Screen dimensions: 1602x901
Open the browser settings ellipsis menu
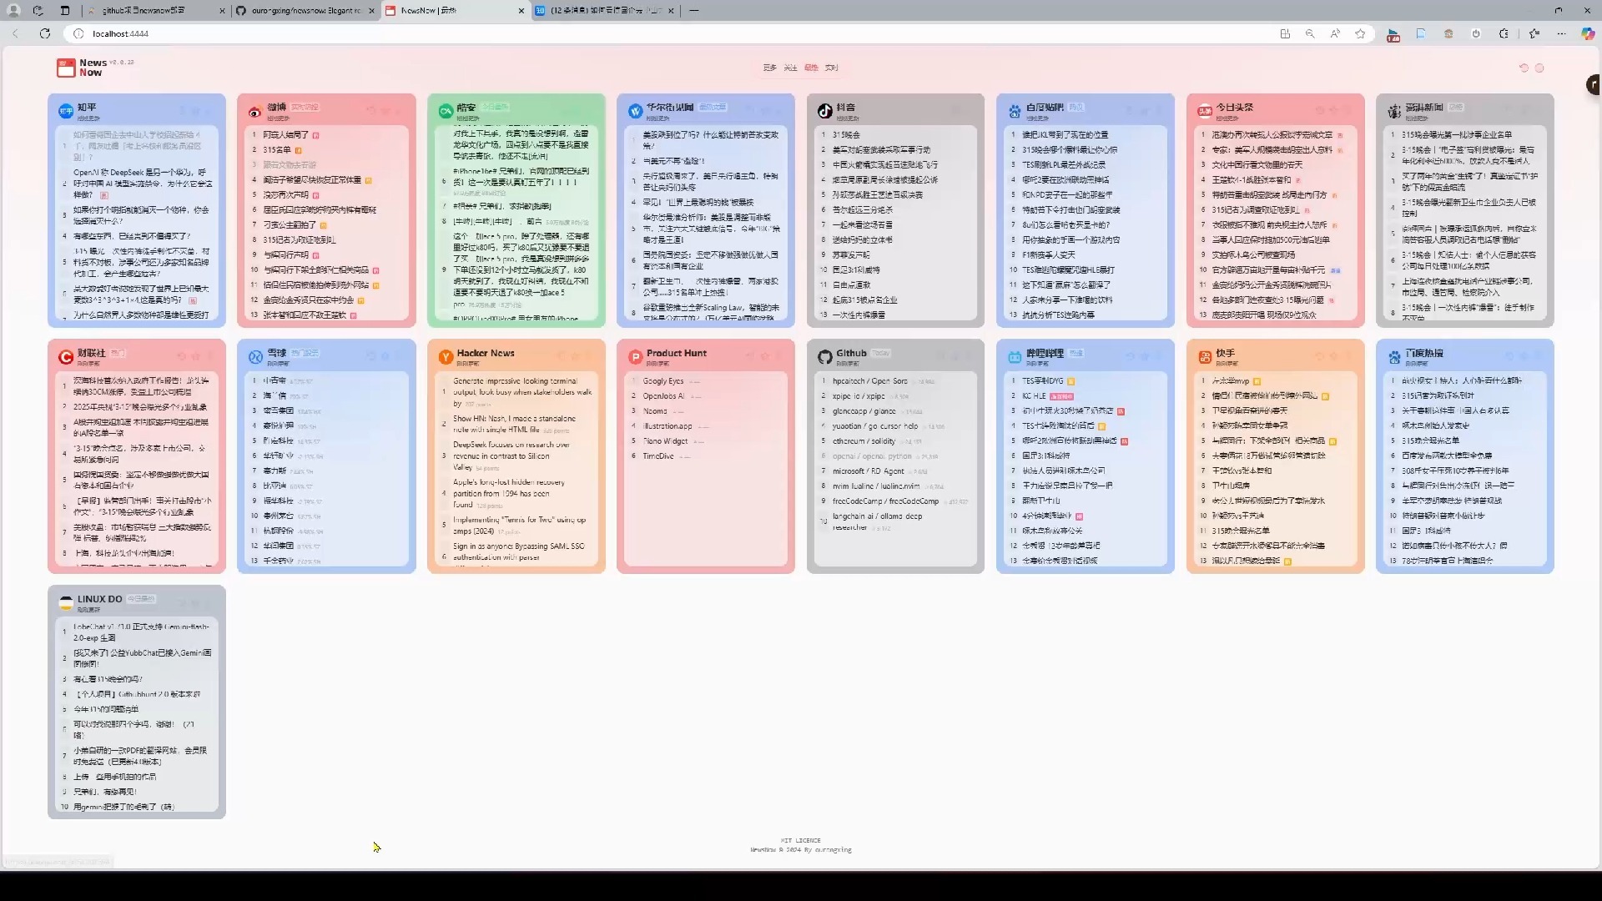click(1561, 33)
